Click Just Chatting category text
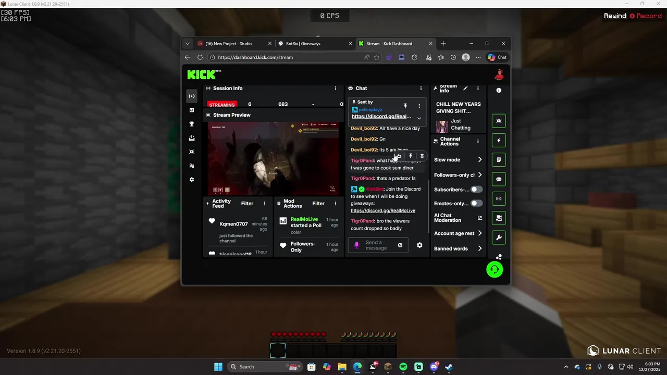Viewport: 667px width, 375px height. (x=461, y=124)
